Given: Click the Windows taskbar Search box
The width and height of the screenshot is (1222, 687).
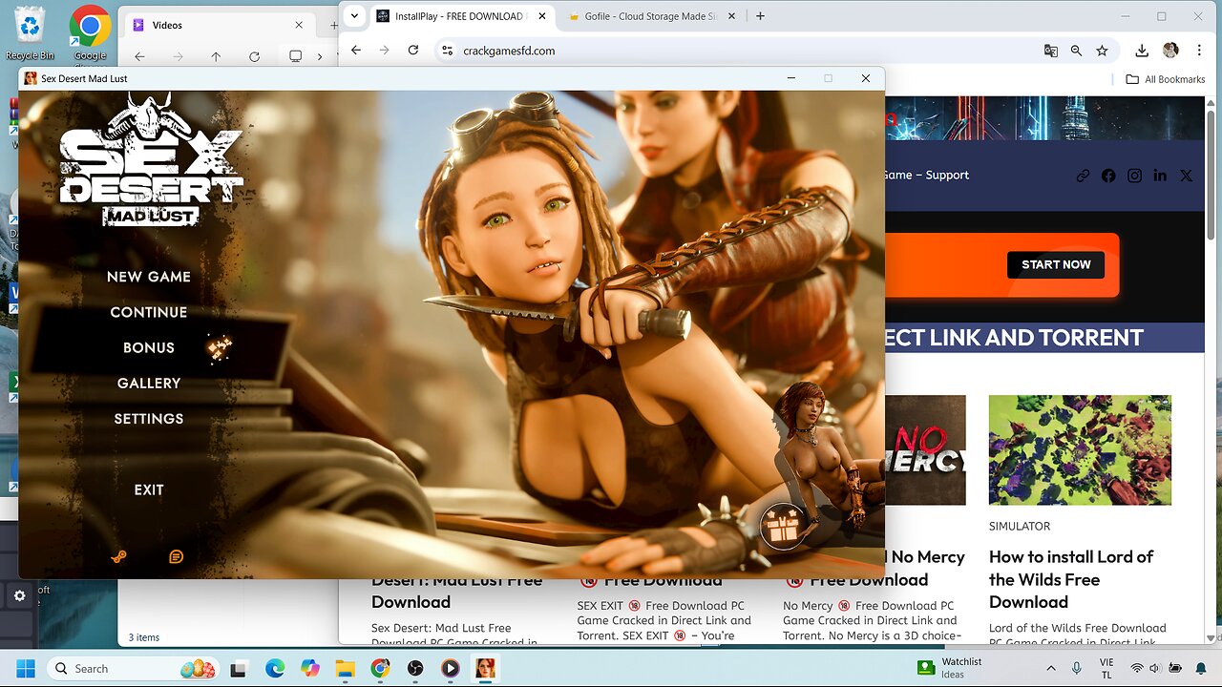Looking at the screenshot, I should pyautogui.click(x=134, y=668).
